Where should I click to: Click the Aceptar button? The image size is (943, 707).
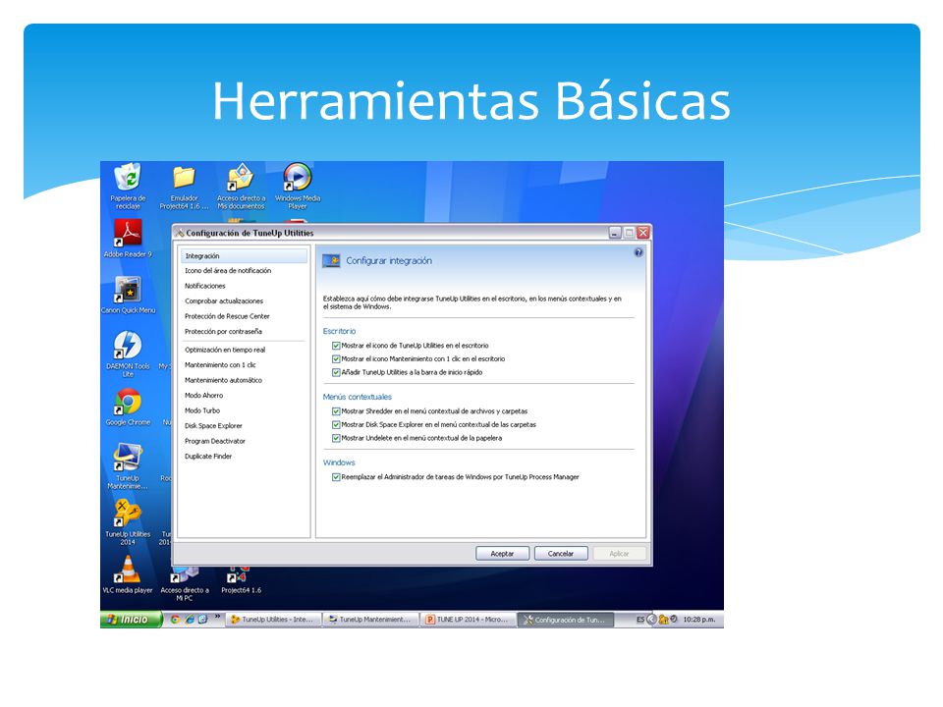point(502,554)
